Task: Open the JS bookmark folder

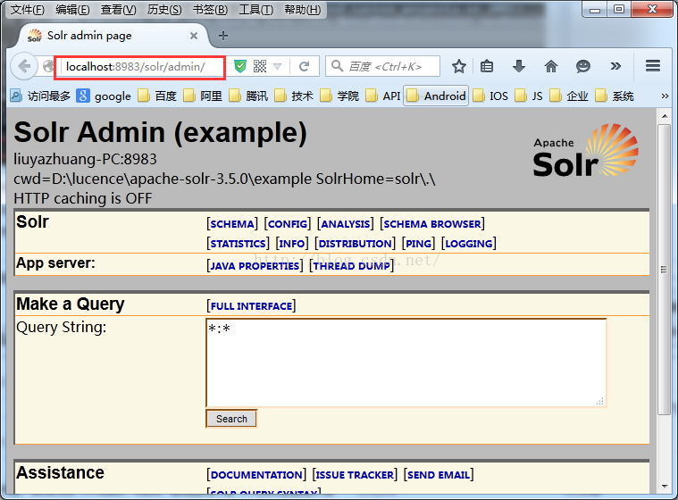Action: (529, 96)
